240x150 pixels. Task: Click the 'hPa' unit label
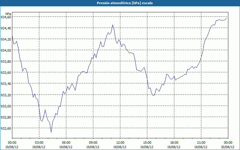click(8, 14)
